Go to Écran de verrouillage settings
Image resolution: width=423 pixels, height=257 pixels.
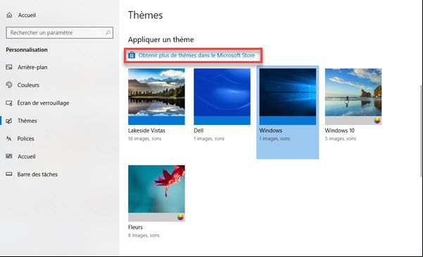(43, 103)
